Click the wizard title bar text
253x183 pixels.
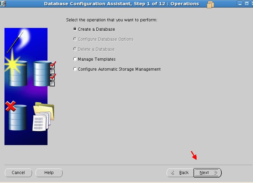pos(121,4)
